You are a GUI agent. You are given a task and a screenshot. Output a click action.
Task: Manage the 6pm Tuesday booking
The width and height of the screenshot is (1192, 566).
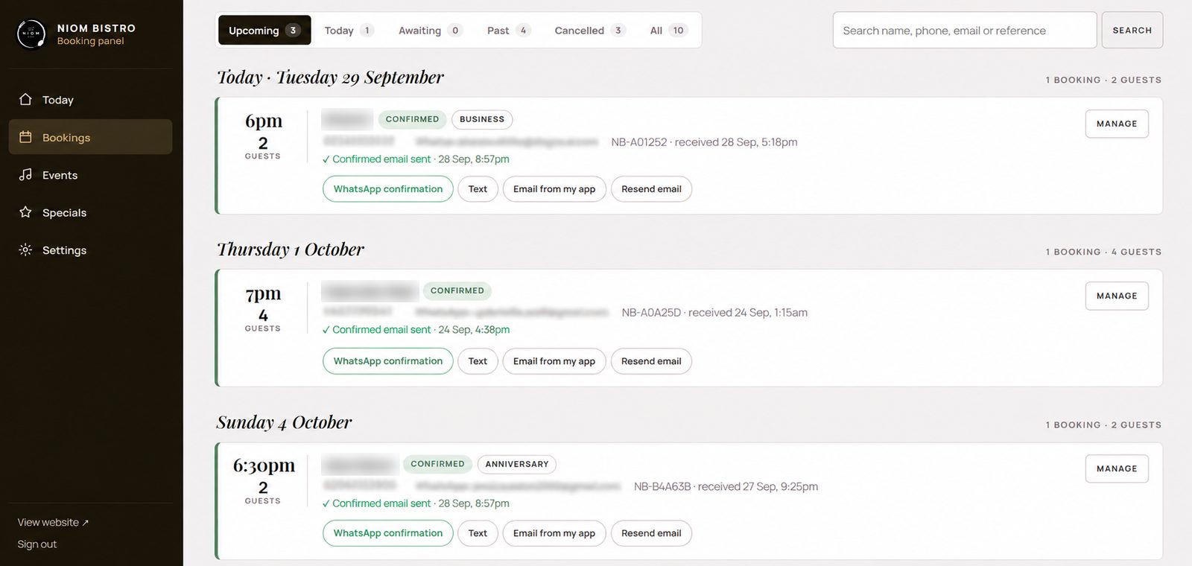(1117, 124)
